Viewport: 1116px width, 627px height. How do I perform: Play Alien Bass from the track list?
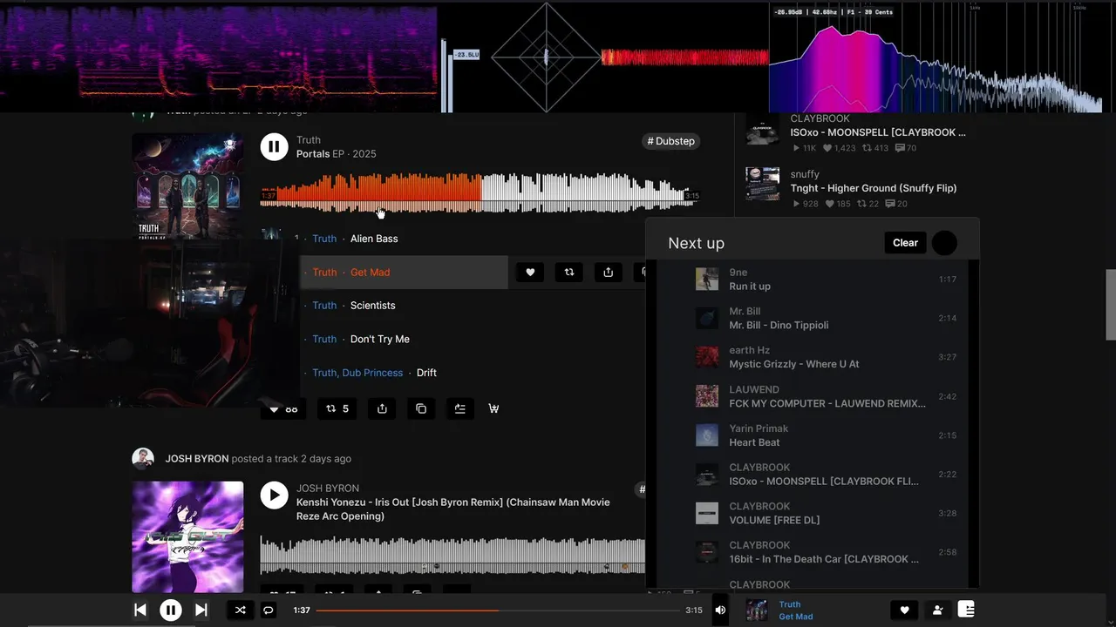coord(373,239)
